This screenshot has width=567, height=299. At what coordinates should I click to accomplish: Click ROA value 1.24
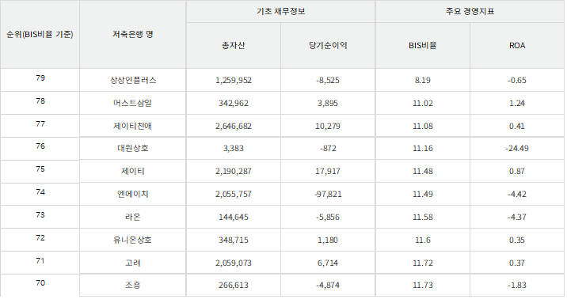point(517,104)
